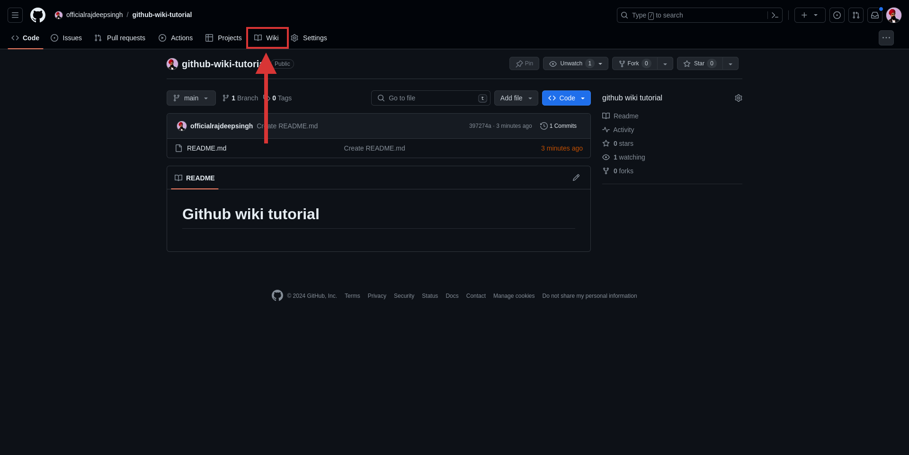Expand the green Code dropdown
Screen dimensions: 909x455
point(566,98)
